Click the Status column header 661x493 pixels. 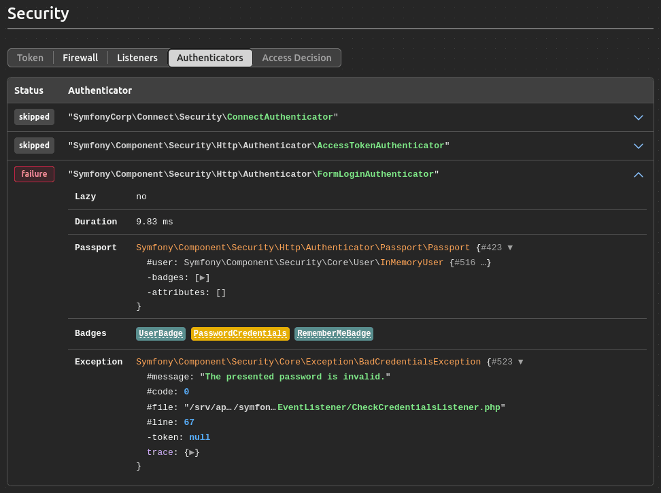[29, 90]
